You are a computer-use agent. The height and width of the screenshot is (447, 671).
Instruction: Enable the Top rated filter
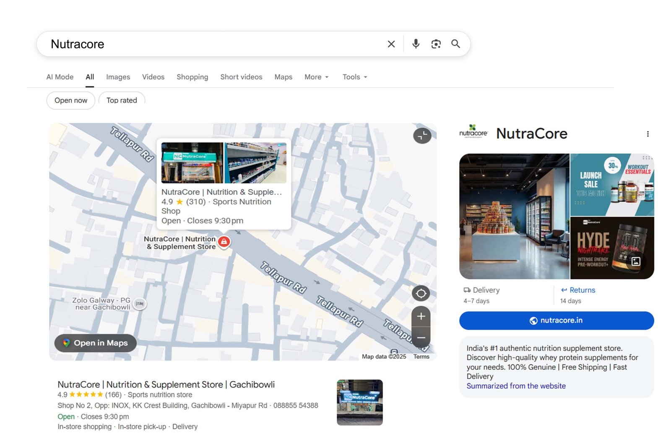122,100
